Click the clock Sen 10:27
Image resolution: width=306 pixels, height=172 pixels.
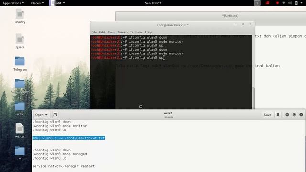pos(153,3)
